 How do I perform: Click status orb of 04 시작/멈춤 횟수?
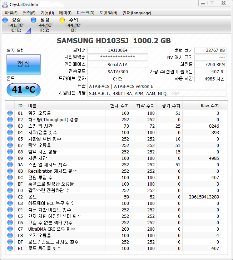(x=10, y=132)
